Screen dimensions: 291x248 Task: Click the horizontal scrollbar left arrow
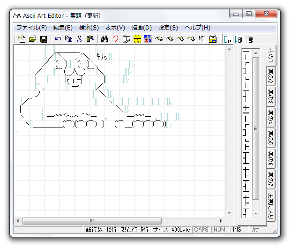pyautogui.click(x=18, y=221)
